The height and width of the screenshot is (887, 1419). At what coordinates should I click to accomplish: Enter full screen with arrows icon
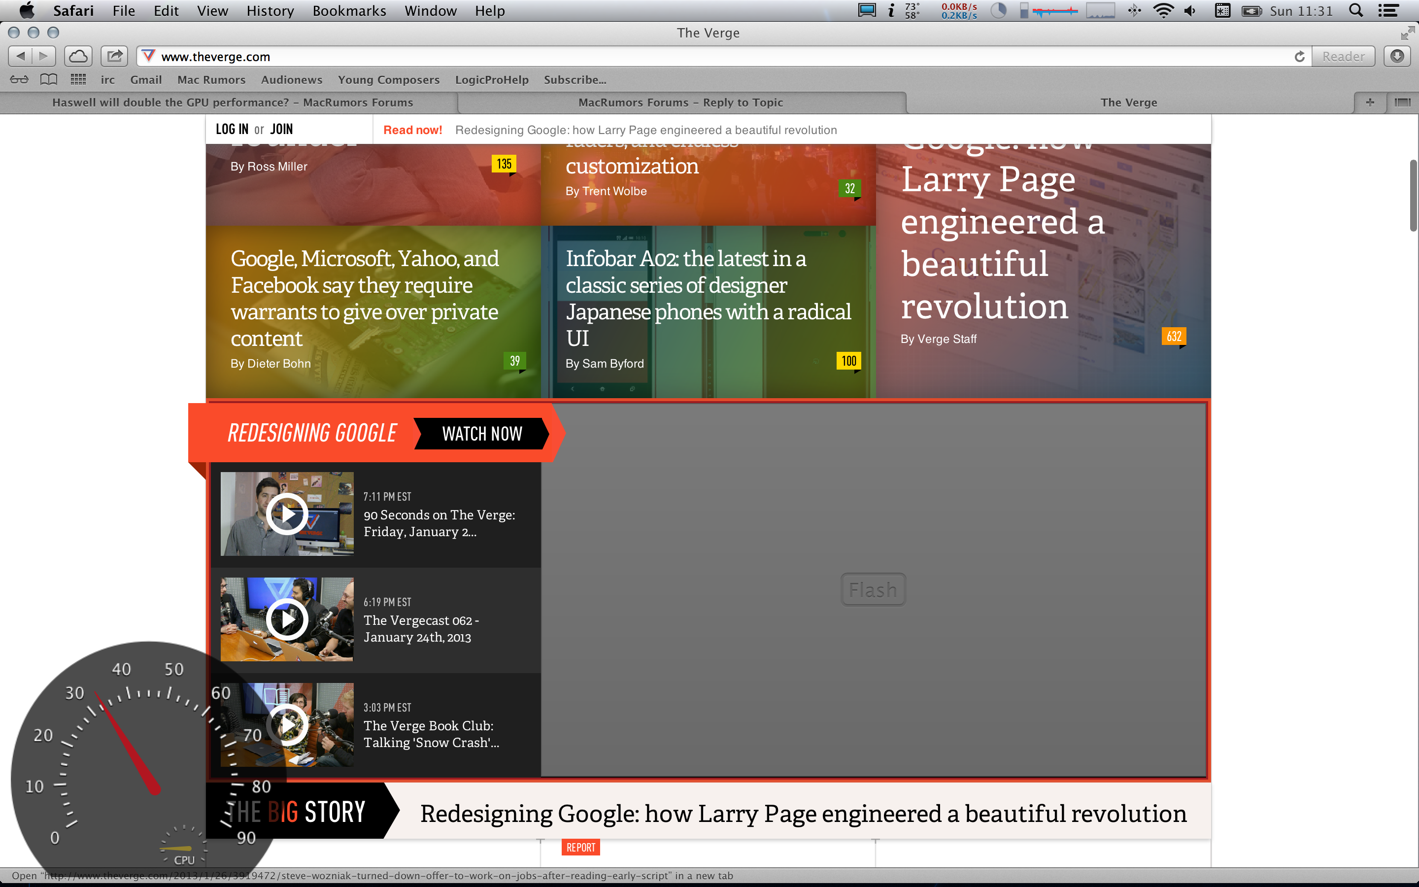[1407, 34]
